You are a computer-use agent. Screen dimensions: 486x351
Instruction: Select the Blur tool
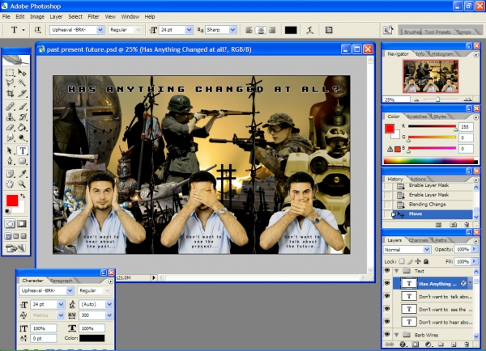point(10,137)
